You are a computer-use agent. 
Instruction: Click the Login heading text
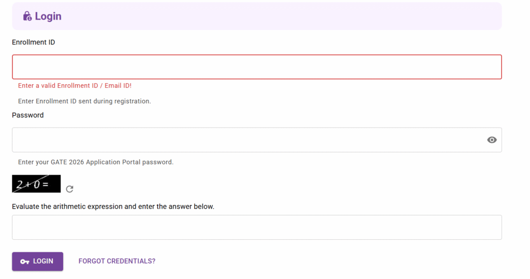pos(48,17)
